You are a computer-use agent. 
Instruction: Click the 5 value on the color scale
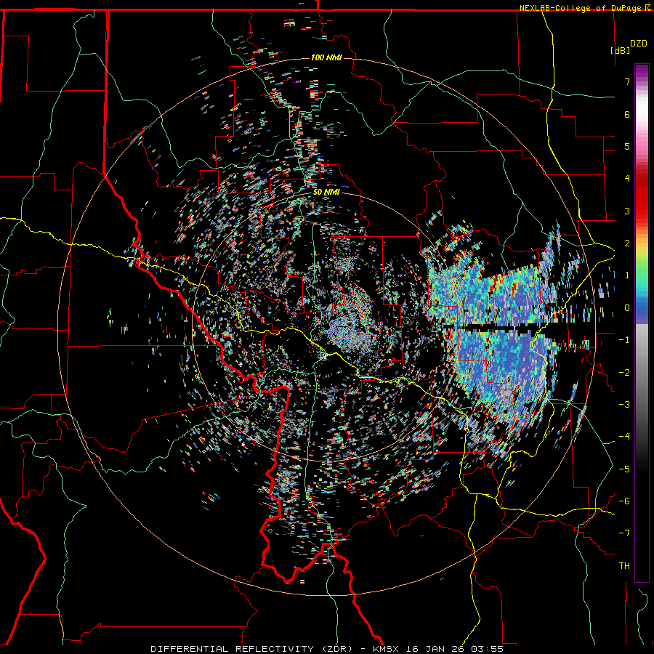pos(627,146)
